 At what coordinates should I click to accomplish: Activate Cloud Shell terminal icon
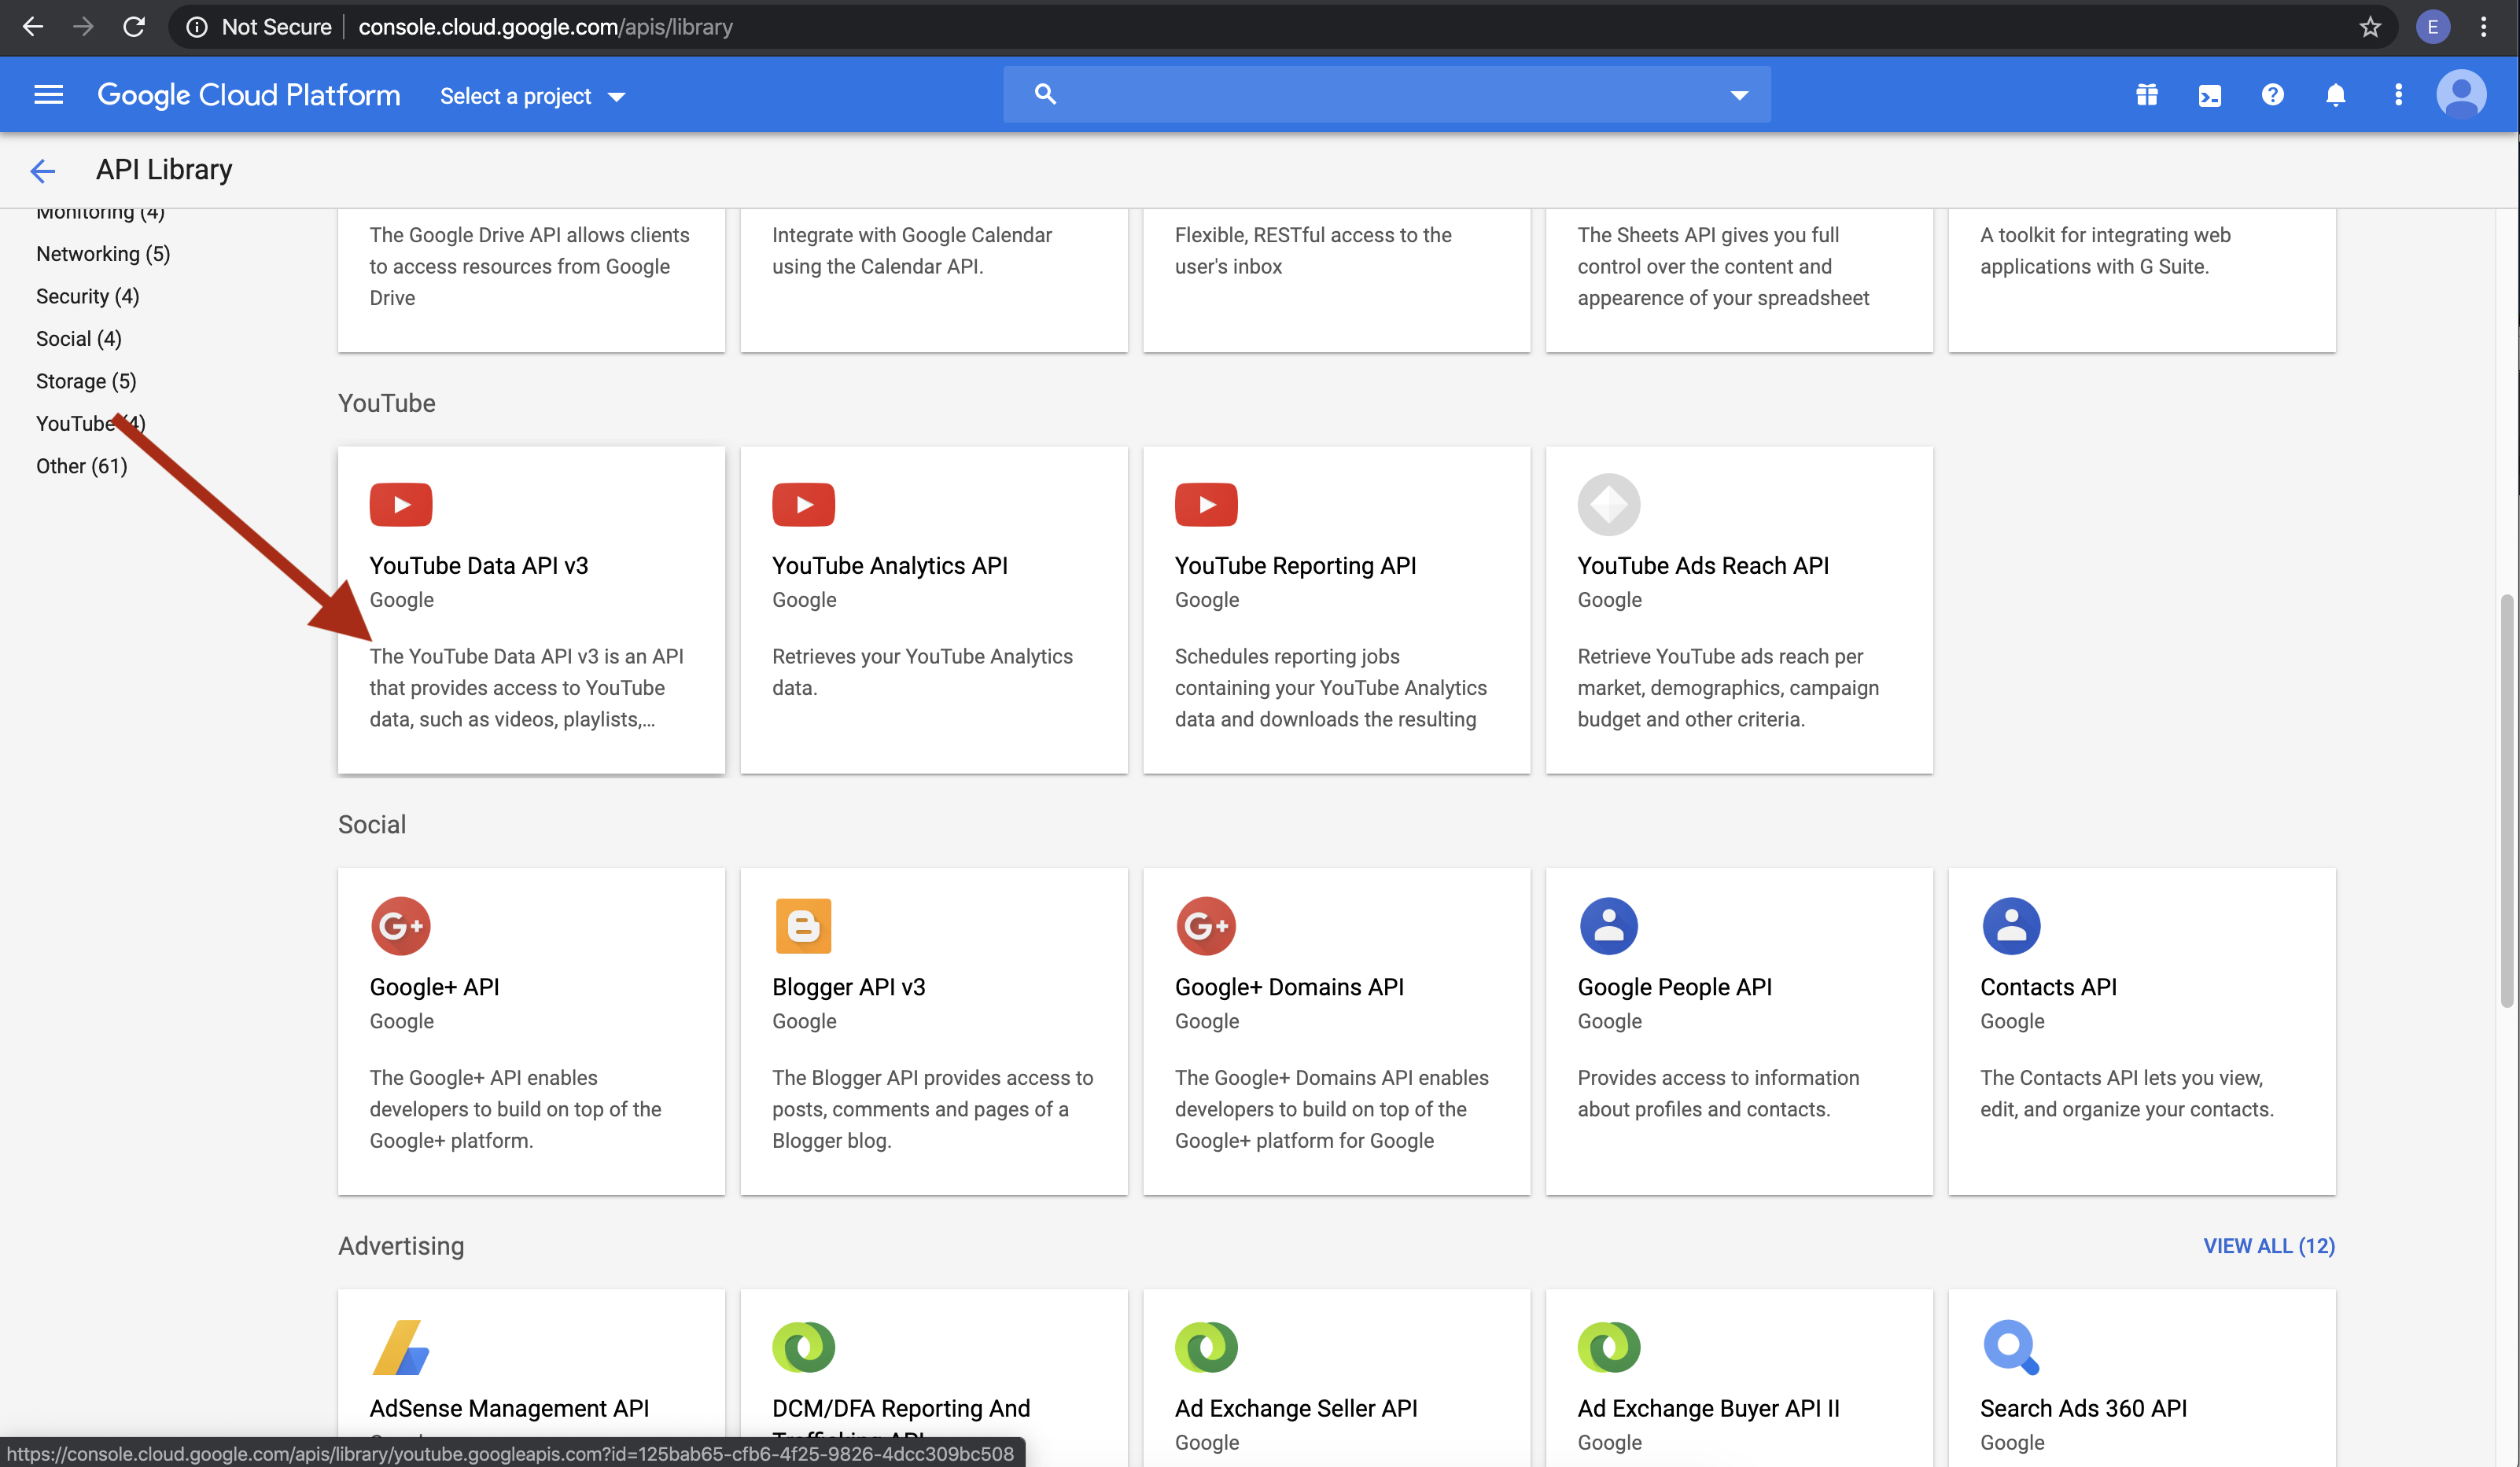coord(2209,95)
